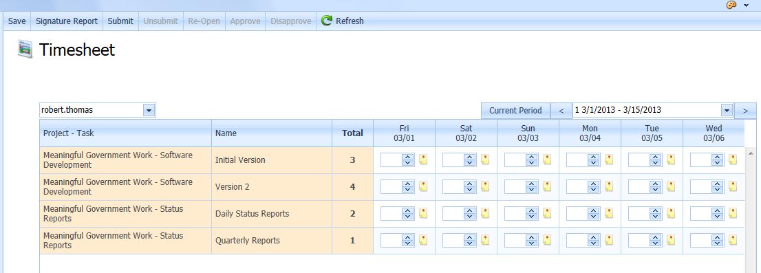Open note for Daily Status Reports on Wed 03/06
The image size is (761, 273).
732,213
